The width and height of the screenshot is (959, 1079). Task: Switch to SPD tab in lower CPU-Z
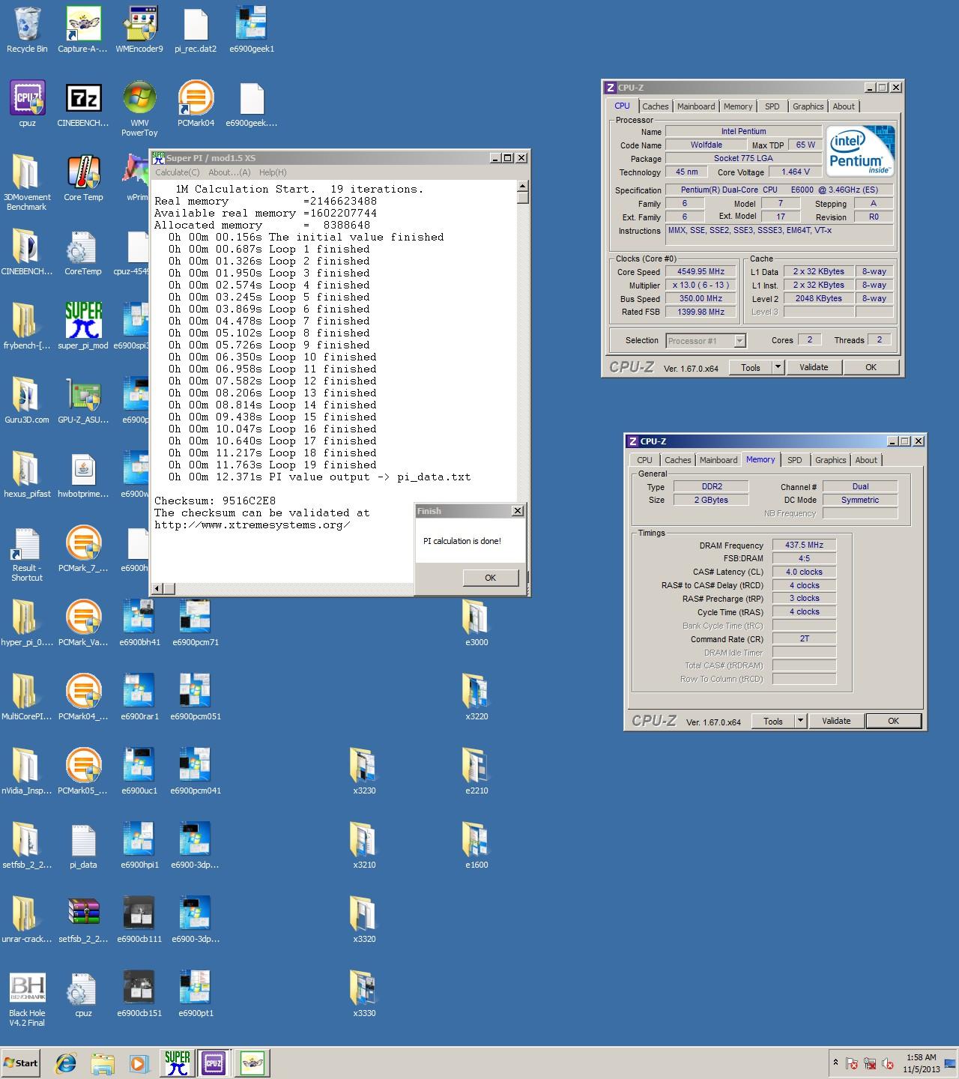pyautogui.click(x=795, y=460)
